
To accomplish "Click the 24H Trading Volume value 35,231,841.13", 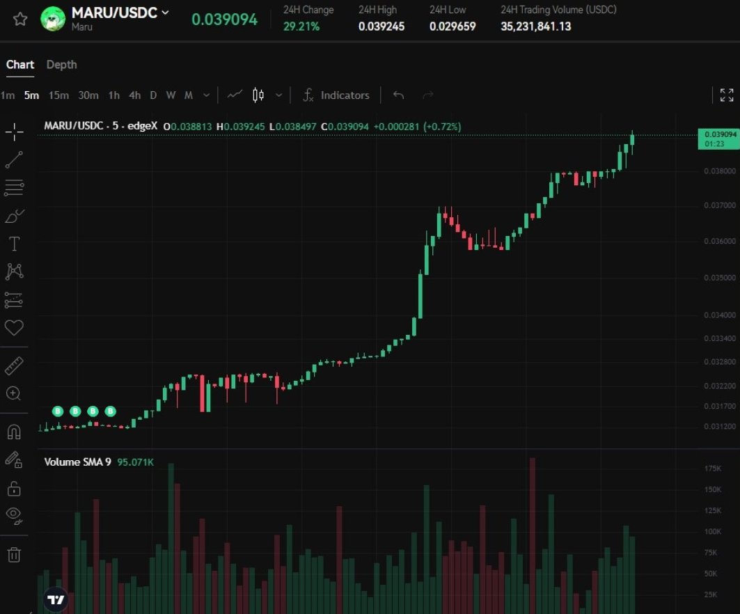I will tap(535, 26).
